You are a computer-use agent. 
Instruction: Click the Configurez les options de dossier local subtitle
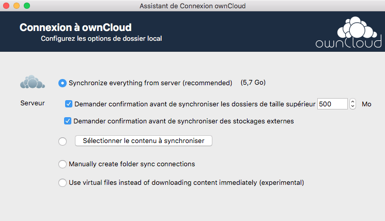[x=101, y=38]
